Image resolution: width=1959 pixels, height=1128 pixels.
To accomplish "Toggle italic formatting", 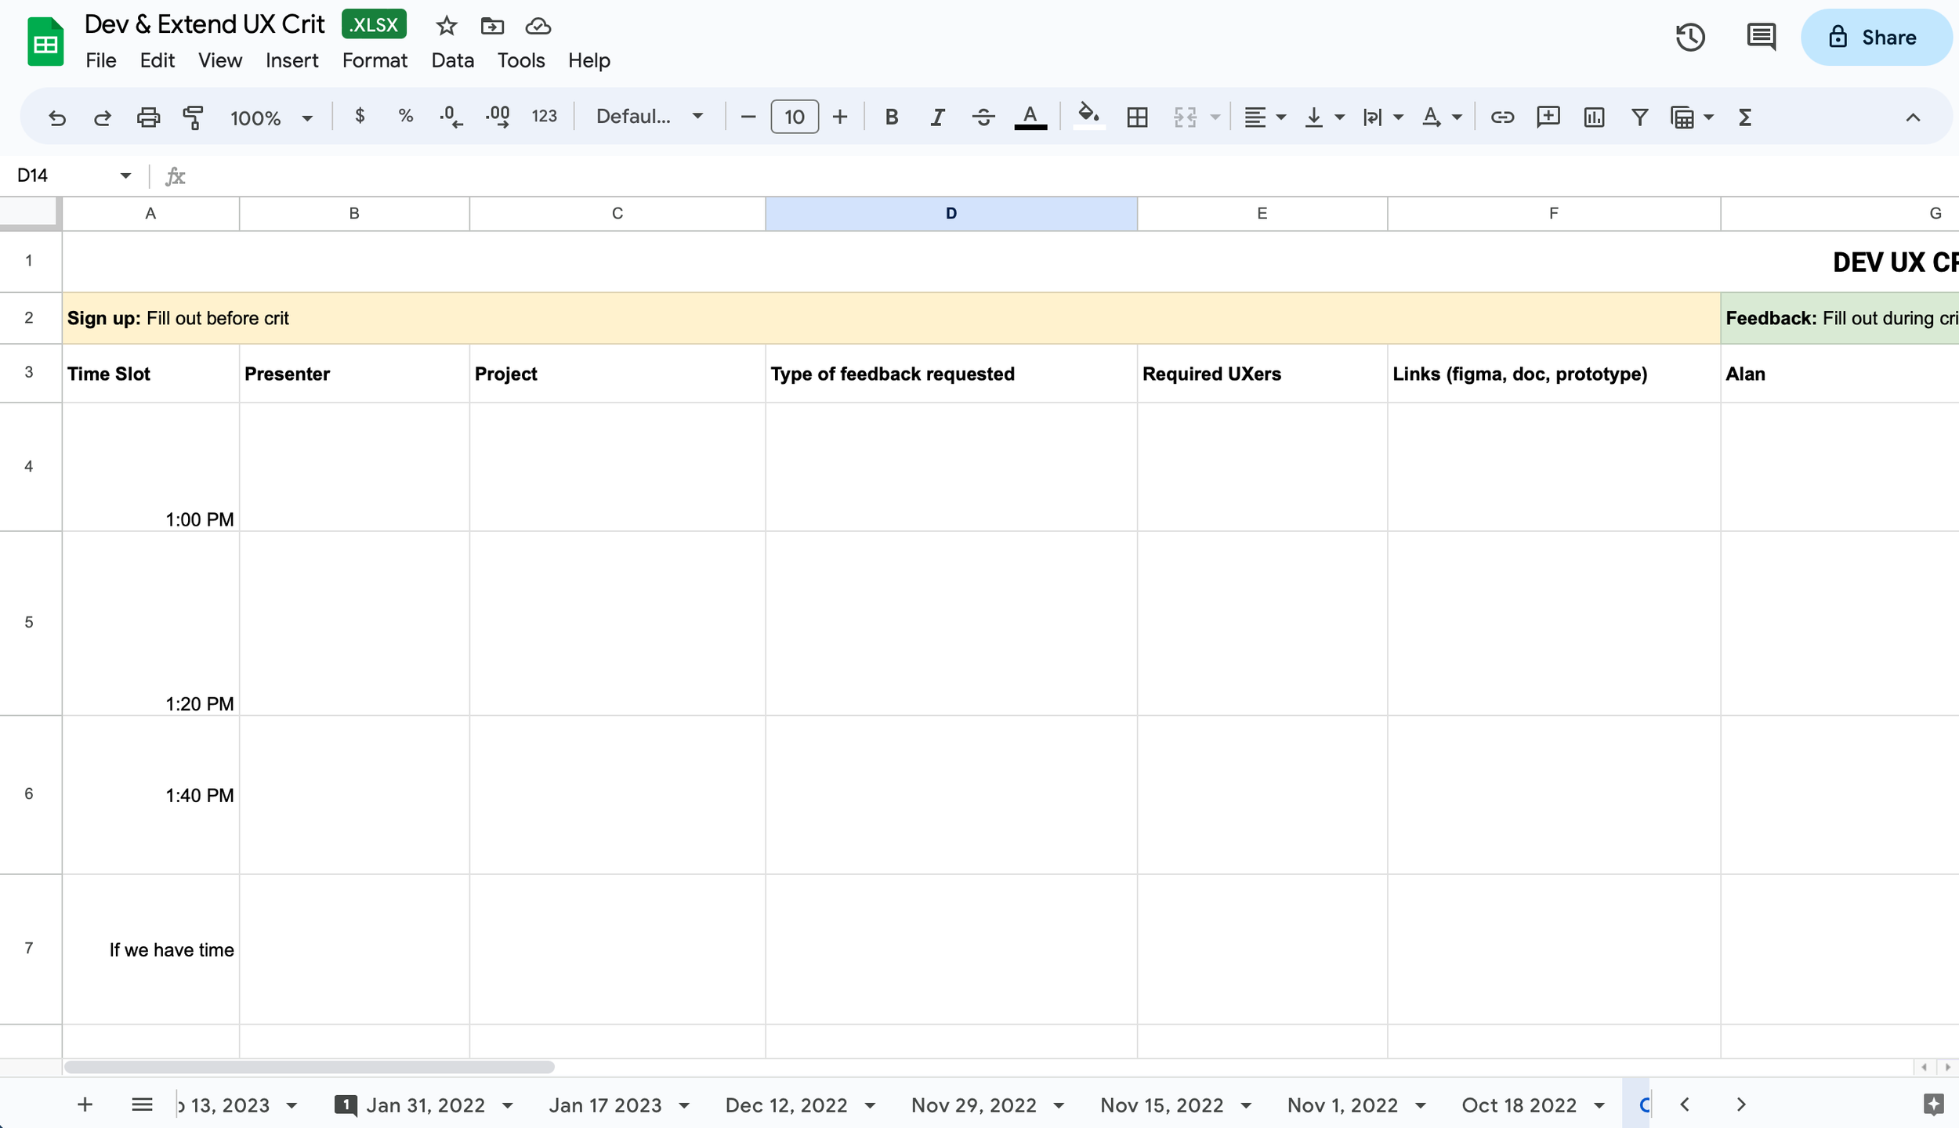I will tap(936, 117).
